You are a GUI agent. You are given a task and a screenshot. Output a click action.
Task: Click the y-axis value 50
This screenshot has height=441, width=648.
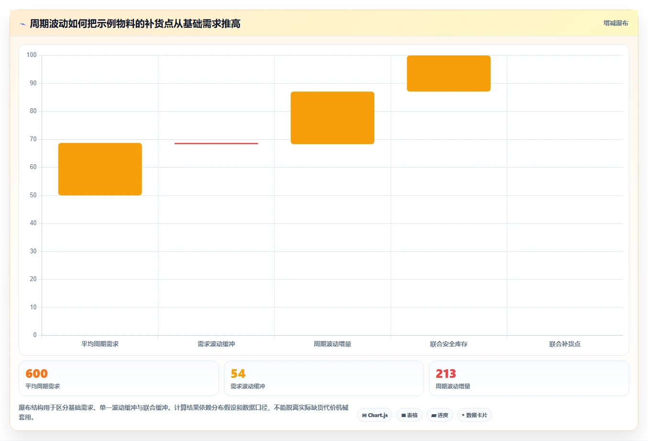point(33,195)
